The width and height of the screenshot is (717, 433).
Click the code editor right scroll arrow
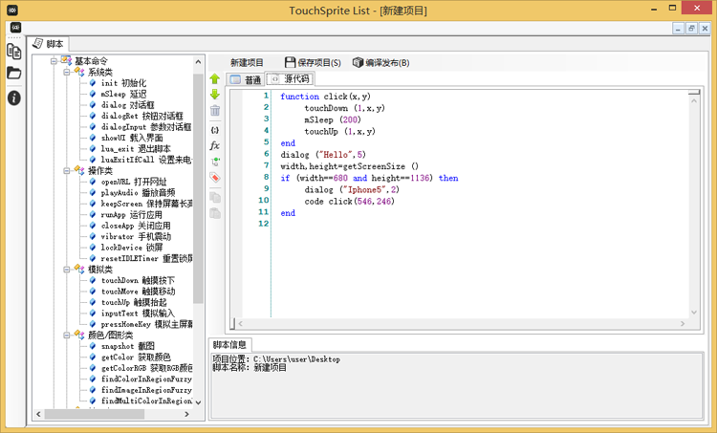click(x=683, y=324)
